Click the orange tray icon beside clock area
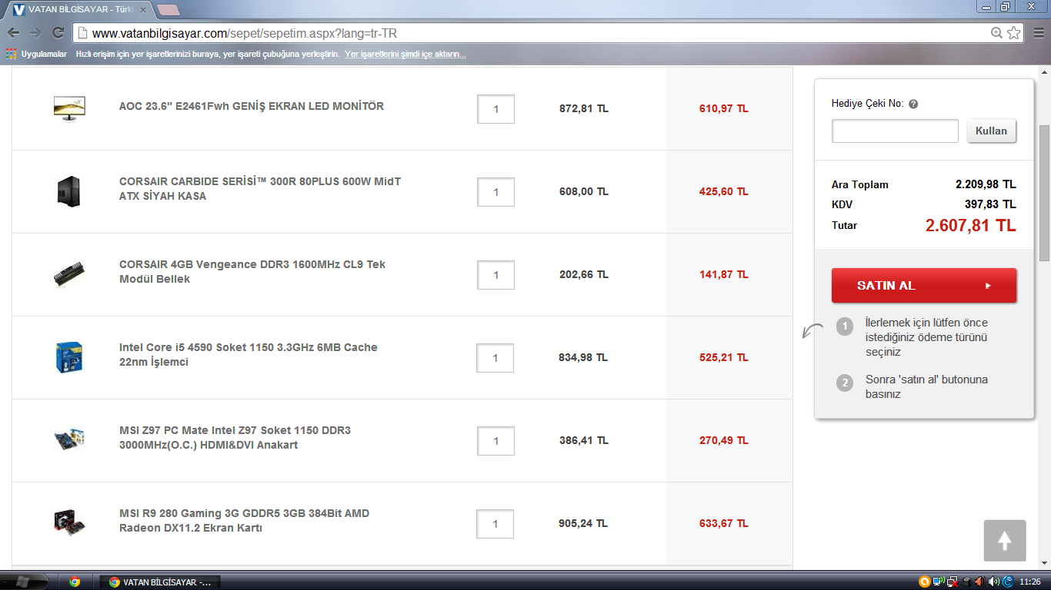The image size is (1051, 590). click(x=925, y=582)
